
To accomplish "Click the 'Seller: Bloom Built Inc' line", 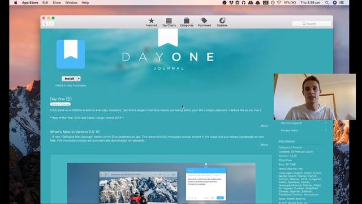I will coord(292,199).
